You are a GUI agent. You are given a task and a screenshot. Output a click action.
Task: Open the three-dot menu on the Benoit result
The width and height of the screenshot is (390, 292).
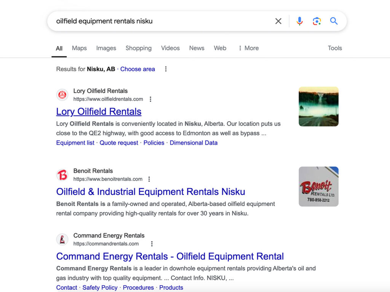[x=149, y=179]
